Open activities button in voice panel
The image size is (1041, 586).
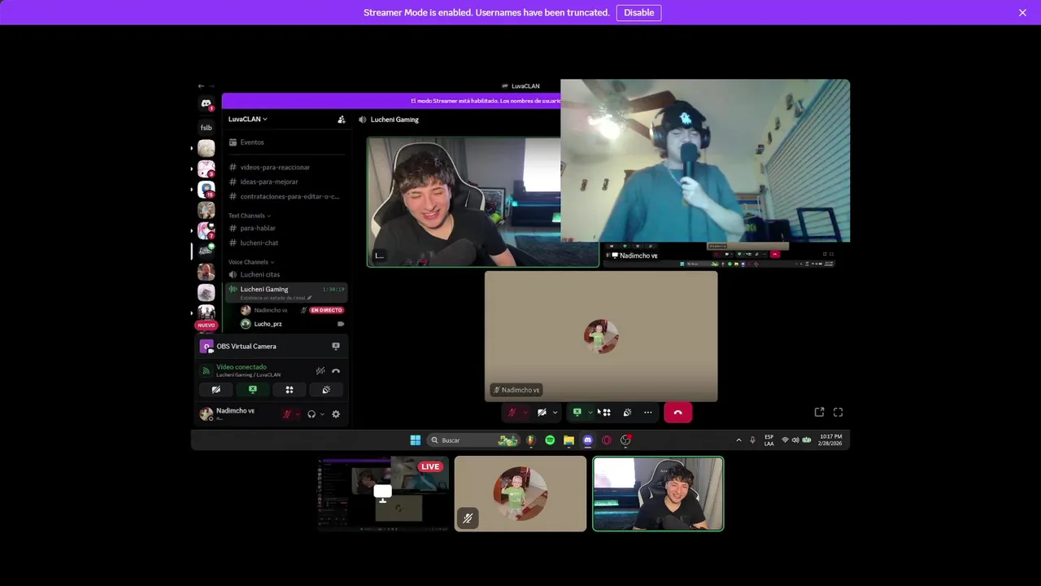point(289,390)
